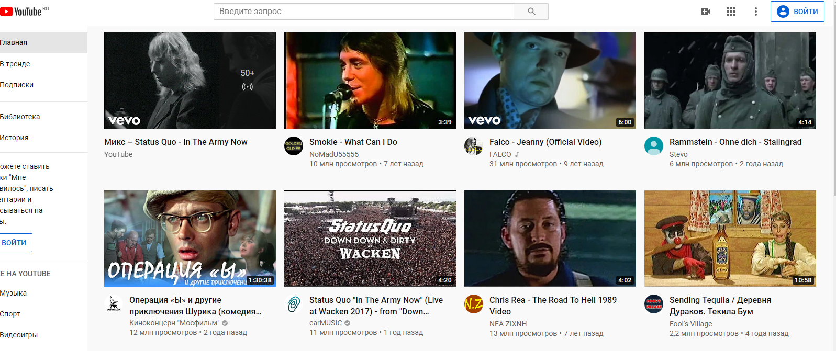The image size is (836, 351).
Task: Open История in the sidebar
Action: point(43,138)
